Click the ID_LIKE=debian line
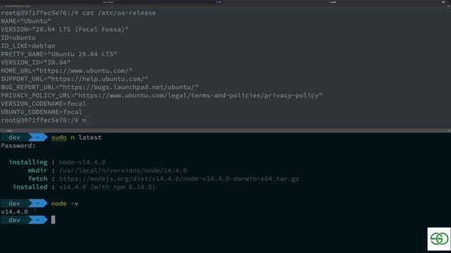 click(x=28, y=46)
